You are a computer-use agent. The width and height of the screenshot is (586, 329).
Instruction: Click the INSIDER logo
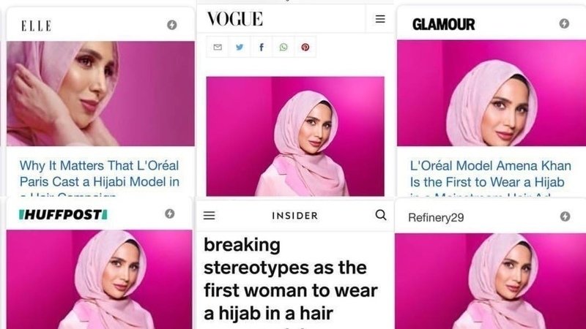coord(295,216)
